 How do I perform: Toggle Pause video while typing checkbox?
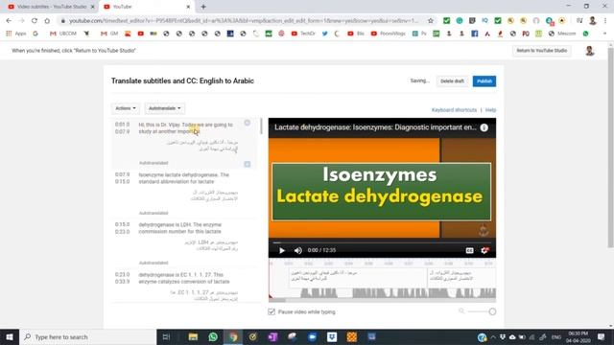click(x=272, y=311)
